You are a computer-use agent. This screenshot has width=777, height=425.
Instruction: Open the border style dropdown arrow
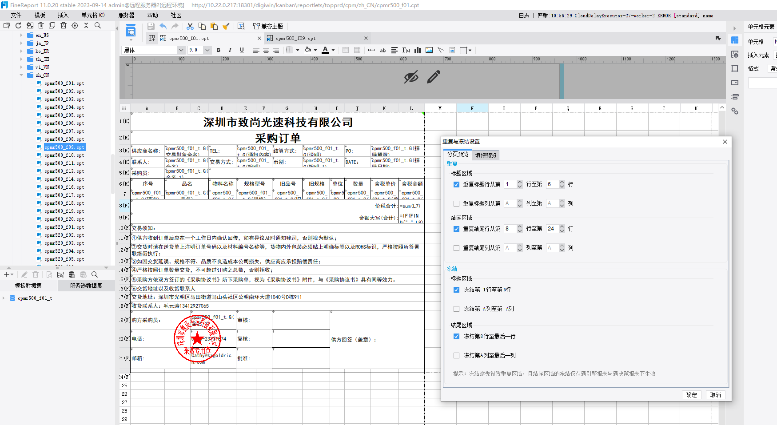pyautogui.click(x=298, y=50)
